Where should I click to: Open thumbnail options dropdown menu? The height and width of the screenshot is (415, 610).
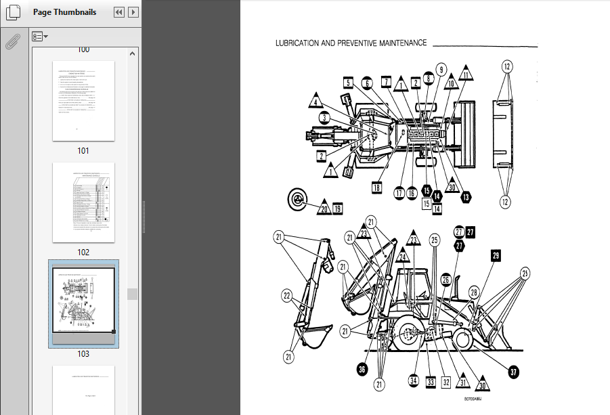coord(40,37)
